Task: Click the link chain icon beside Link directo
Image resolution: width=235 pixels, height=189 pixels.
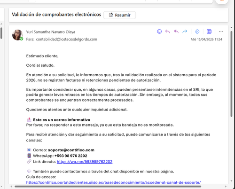Action: pyautogui.click(x=29, y=161)
